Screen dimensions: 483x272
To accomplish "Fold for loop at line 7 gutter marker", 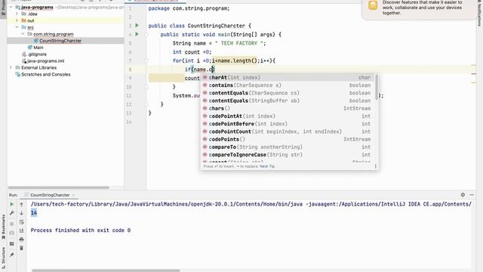I will coord(146,60).
